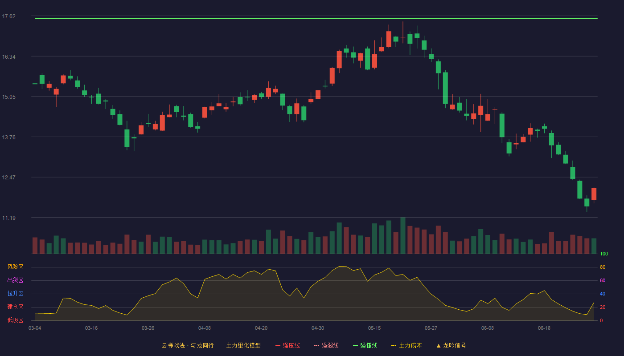This screenshot has height=356, width=624.
Task: Click the last red candlestick on the right
Action: tap(594, 194)
